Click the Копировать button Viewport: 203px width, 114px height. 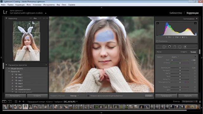point(16,96)
